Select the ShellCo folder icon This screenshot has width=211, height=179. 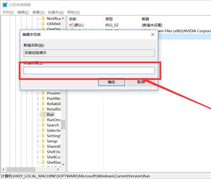tap(43, 157)
